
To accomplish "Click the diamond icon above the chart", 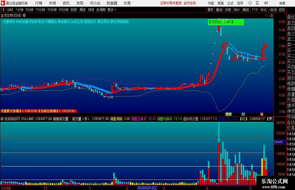I will 266,15.
